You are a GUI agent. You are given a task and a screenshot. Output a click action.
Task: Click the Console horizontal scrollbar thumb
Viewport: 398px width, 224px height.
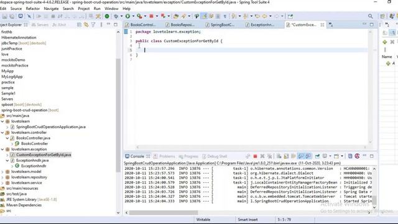[x=164, y=213]
